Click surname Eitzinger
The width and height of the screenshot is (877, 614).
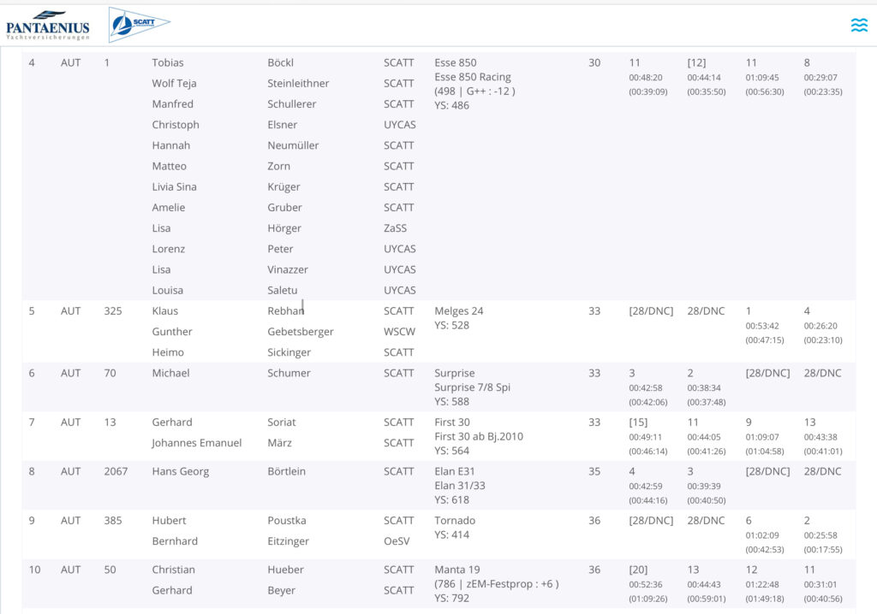[288, 540]
